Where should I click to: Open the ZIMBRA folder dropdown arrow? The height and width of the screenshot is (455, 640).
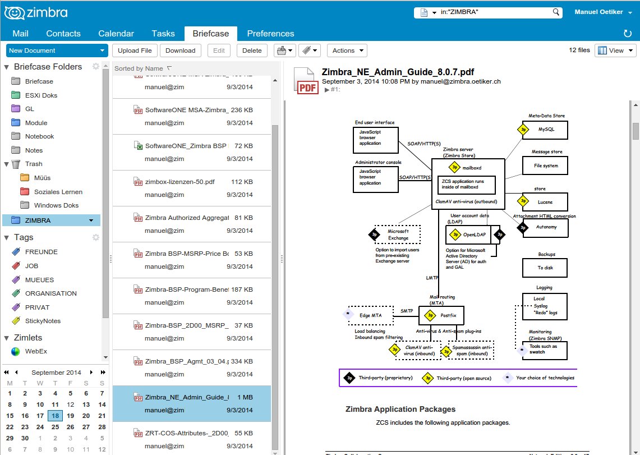tap(91, 220)
